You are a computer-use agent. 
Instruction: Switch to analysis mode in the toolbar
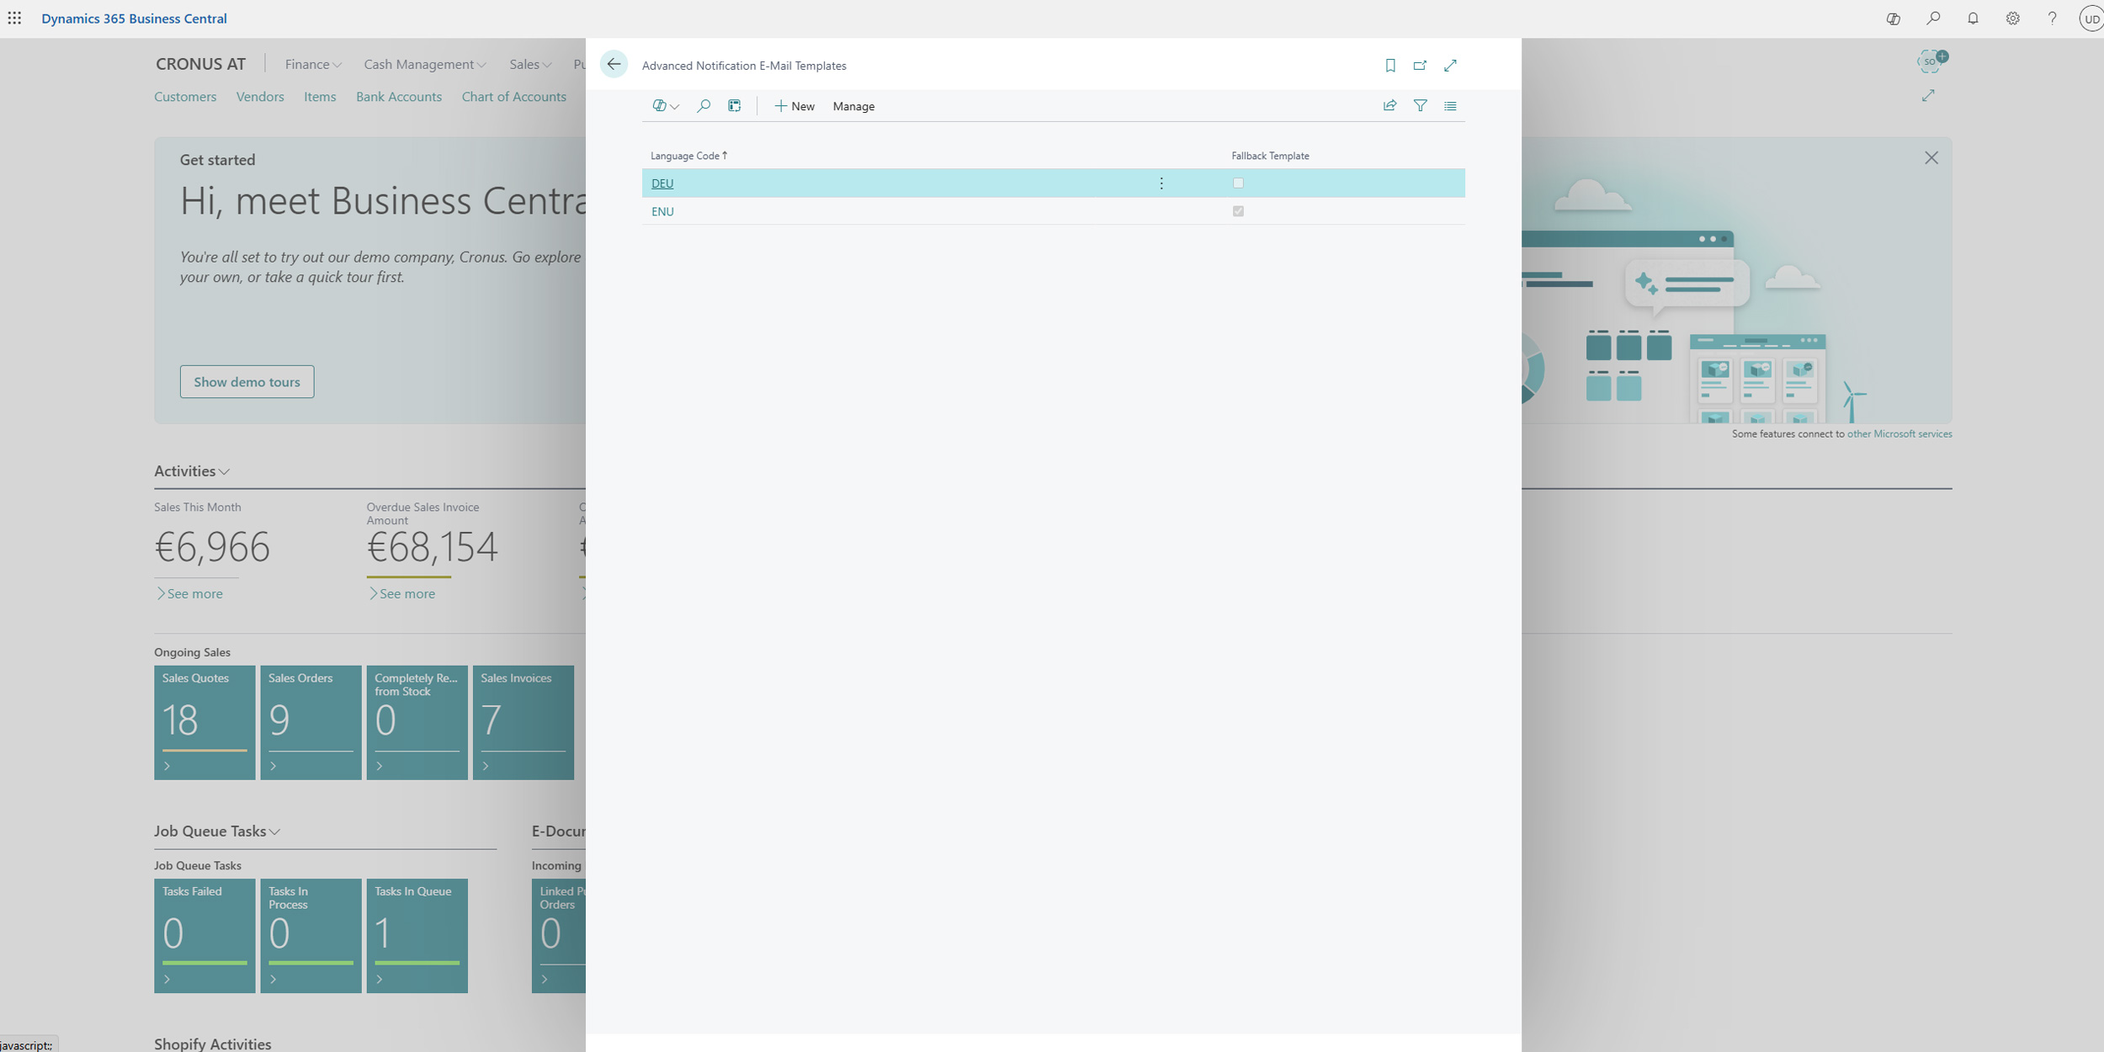[x=735, y=106]
